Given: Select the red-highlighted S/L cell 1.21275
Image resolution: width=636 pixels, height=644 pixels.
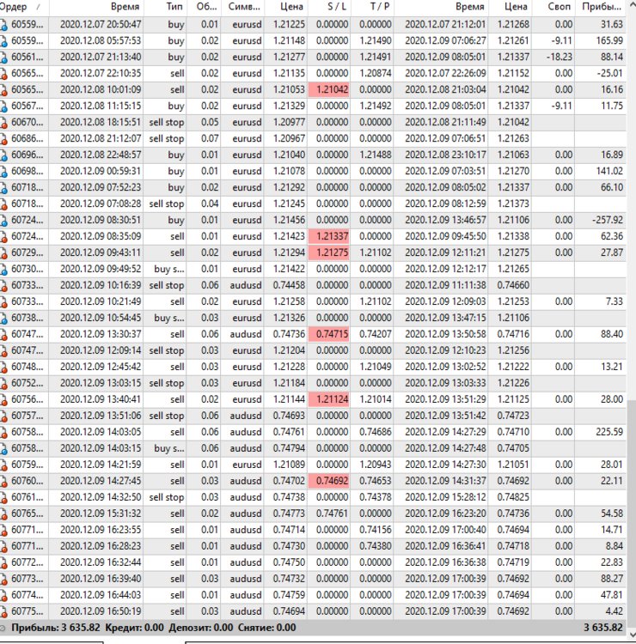Looking at the screenshot, I should (329, 252).
